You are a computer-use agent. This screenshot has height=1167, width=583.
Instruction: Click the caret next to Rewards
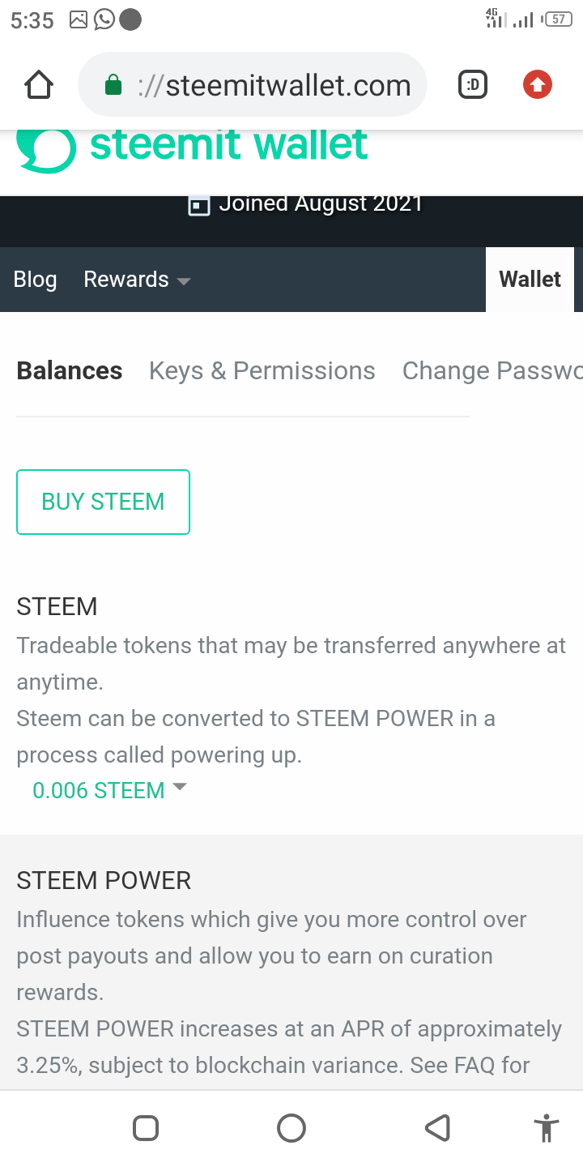click(184, 281)
